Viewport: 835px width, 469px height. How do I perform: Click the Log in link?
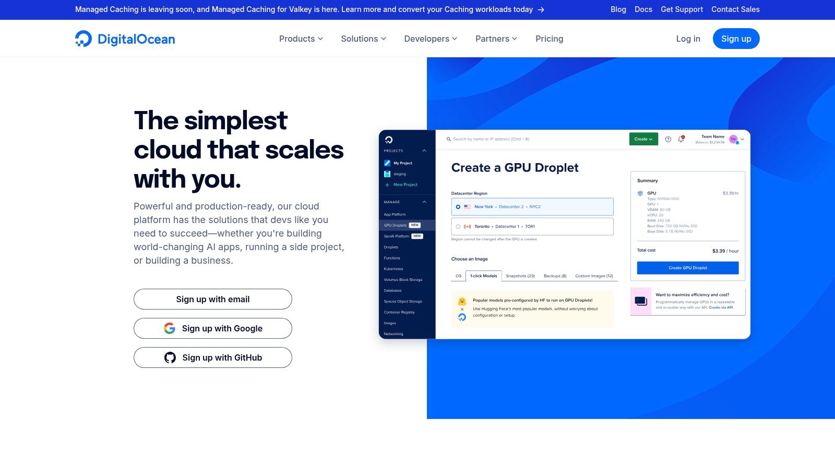click(x=688, y=39)
